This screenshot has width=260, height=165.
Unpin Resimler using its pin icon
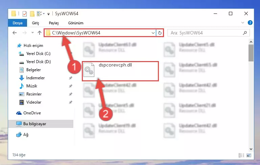click(71, 94)
